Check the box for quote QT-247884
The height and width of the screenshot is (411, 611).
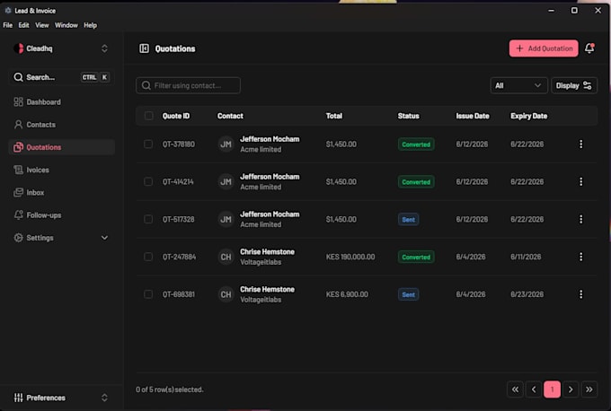pos(148,257)
